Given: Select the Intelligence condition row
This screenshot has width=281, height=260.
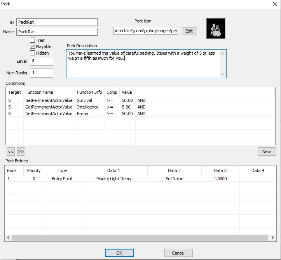Looking at the screenshot, I should (x=140, y=107).
